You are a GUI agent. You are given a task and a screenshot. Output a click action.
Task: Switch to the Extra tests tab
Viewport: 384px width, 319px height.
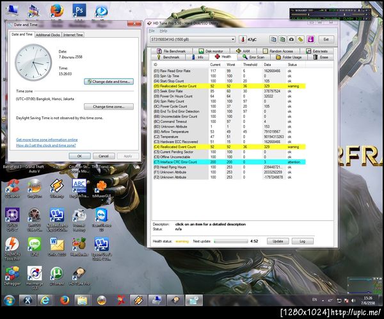tap(317, 51)
